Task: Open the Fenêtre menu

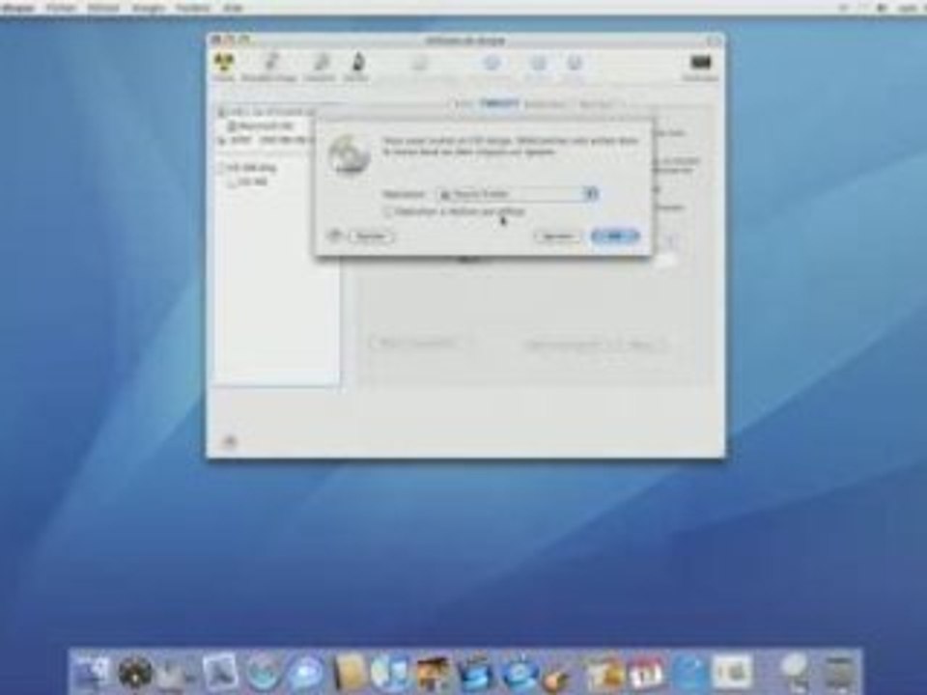Action: click(193, 8)
